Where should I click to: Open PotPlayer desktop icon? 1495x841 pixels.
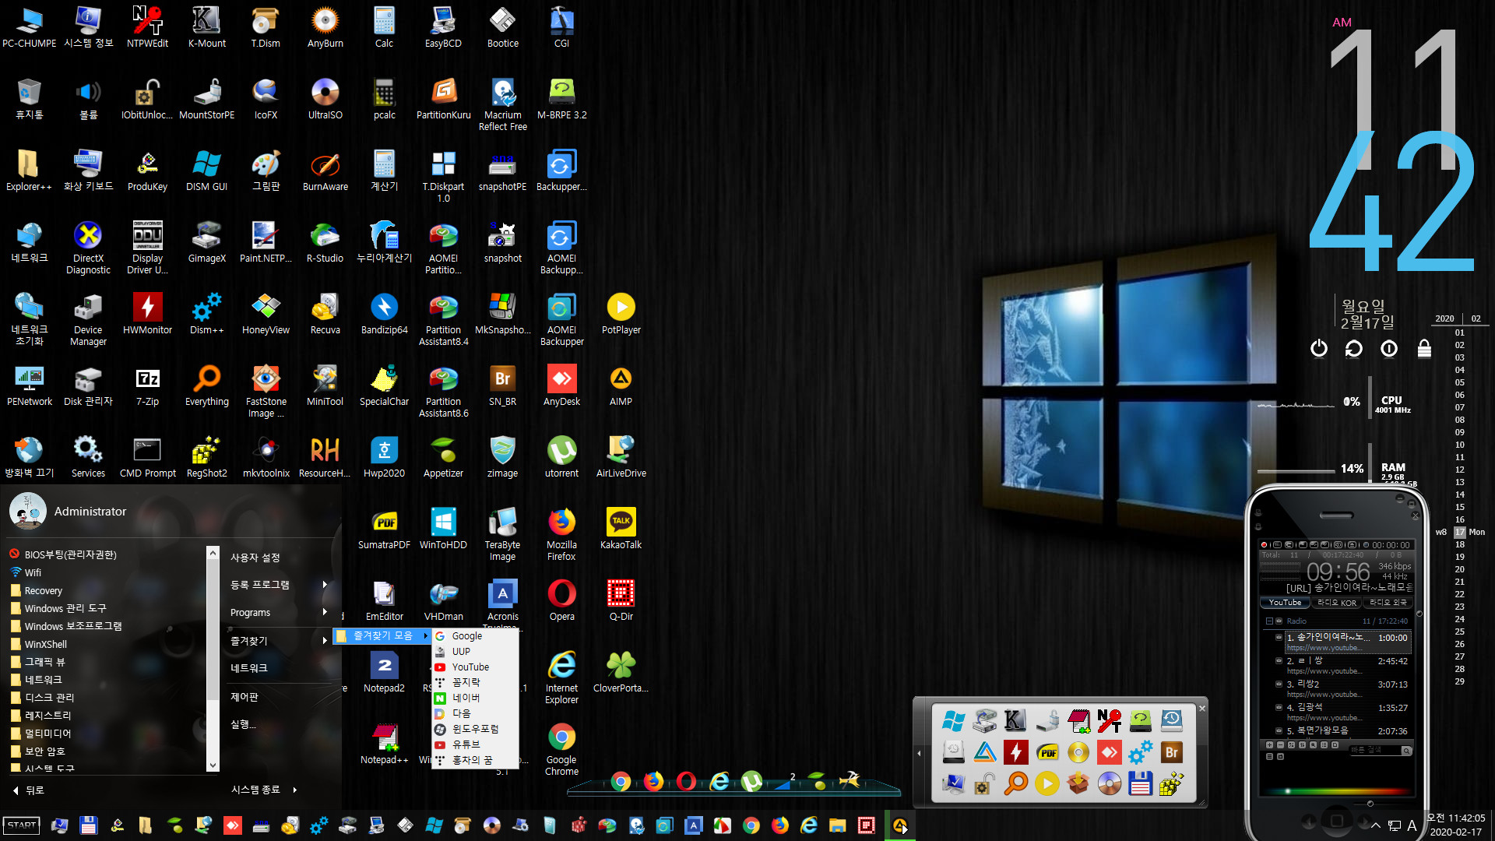point(621,313)
